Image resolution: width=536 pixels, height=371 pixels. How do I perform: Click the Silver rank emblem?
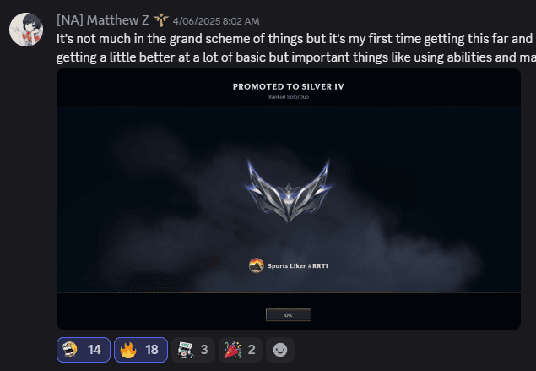click(289, 190)
